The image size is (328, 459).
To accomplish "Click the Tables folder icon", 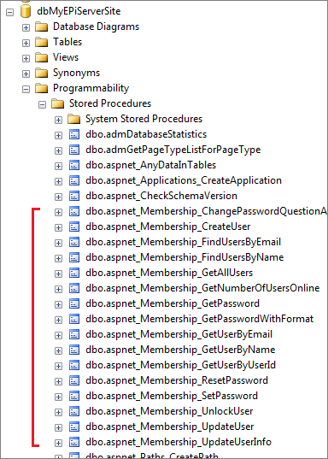I will 42,42.
